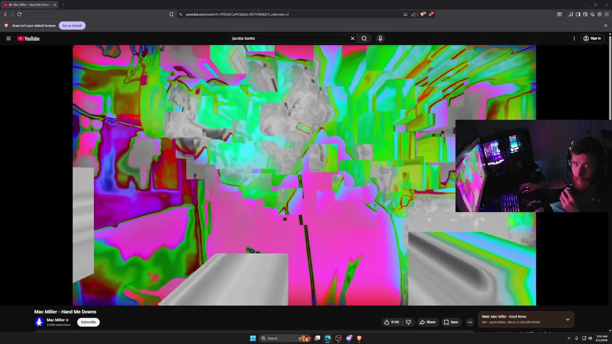The height and width of the screenshot is (344, 612).
Task: Open Windows Start menu
Action: click(x=253, y=338)
